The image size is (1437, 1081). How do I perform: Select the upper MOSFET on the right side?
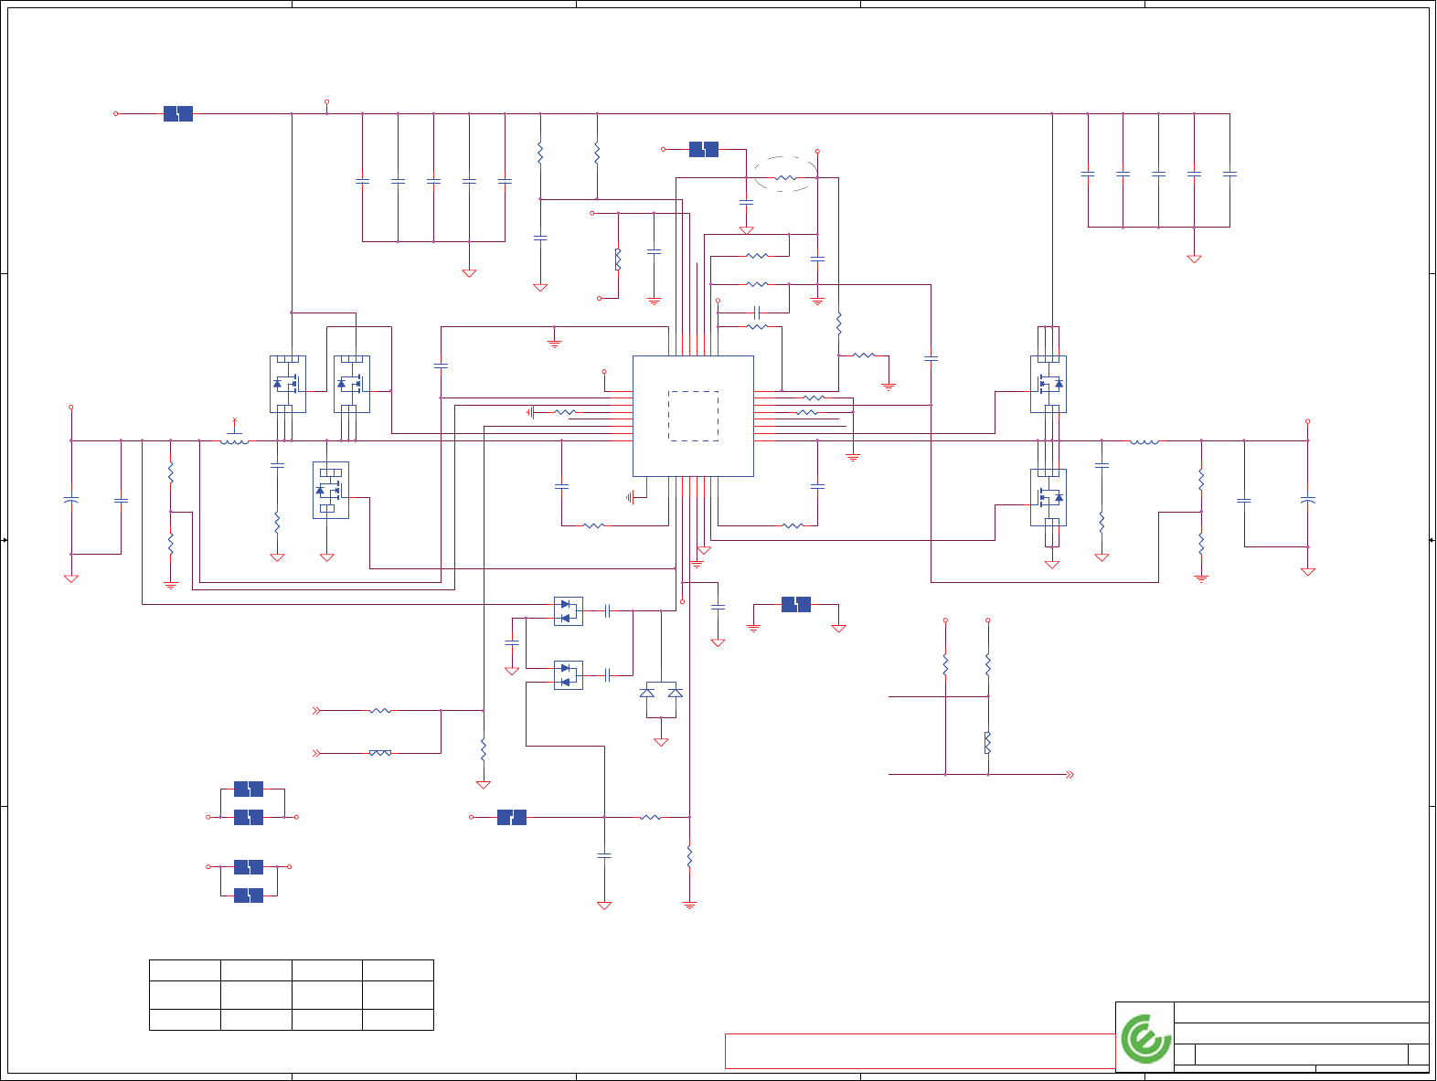pyautogui.click(x=1048, y=384)
